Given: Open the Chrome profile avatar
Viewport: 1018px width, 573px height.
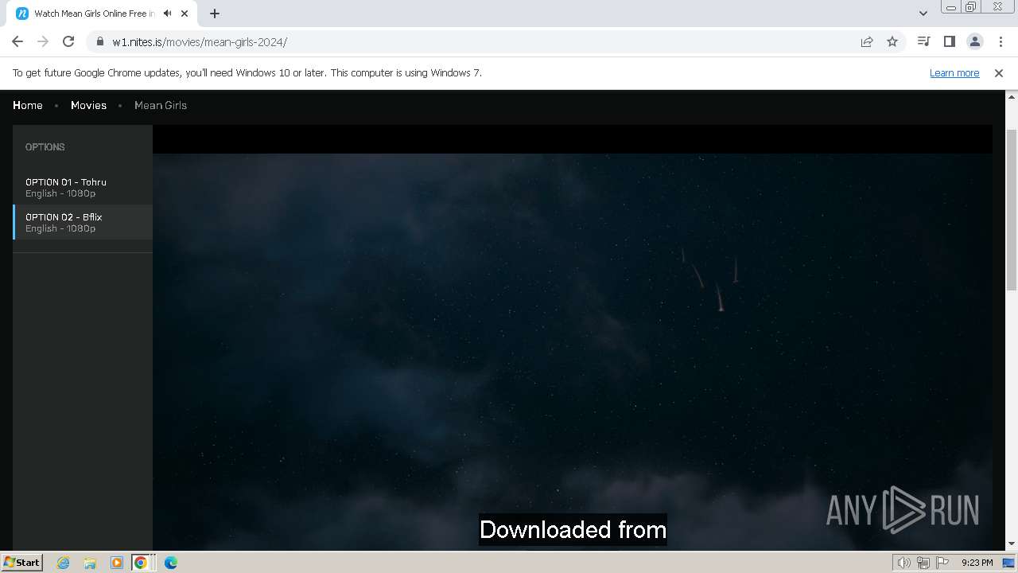Looking at the screenshot, I should [974, 41].
